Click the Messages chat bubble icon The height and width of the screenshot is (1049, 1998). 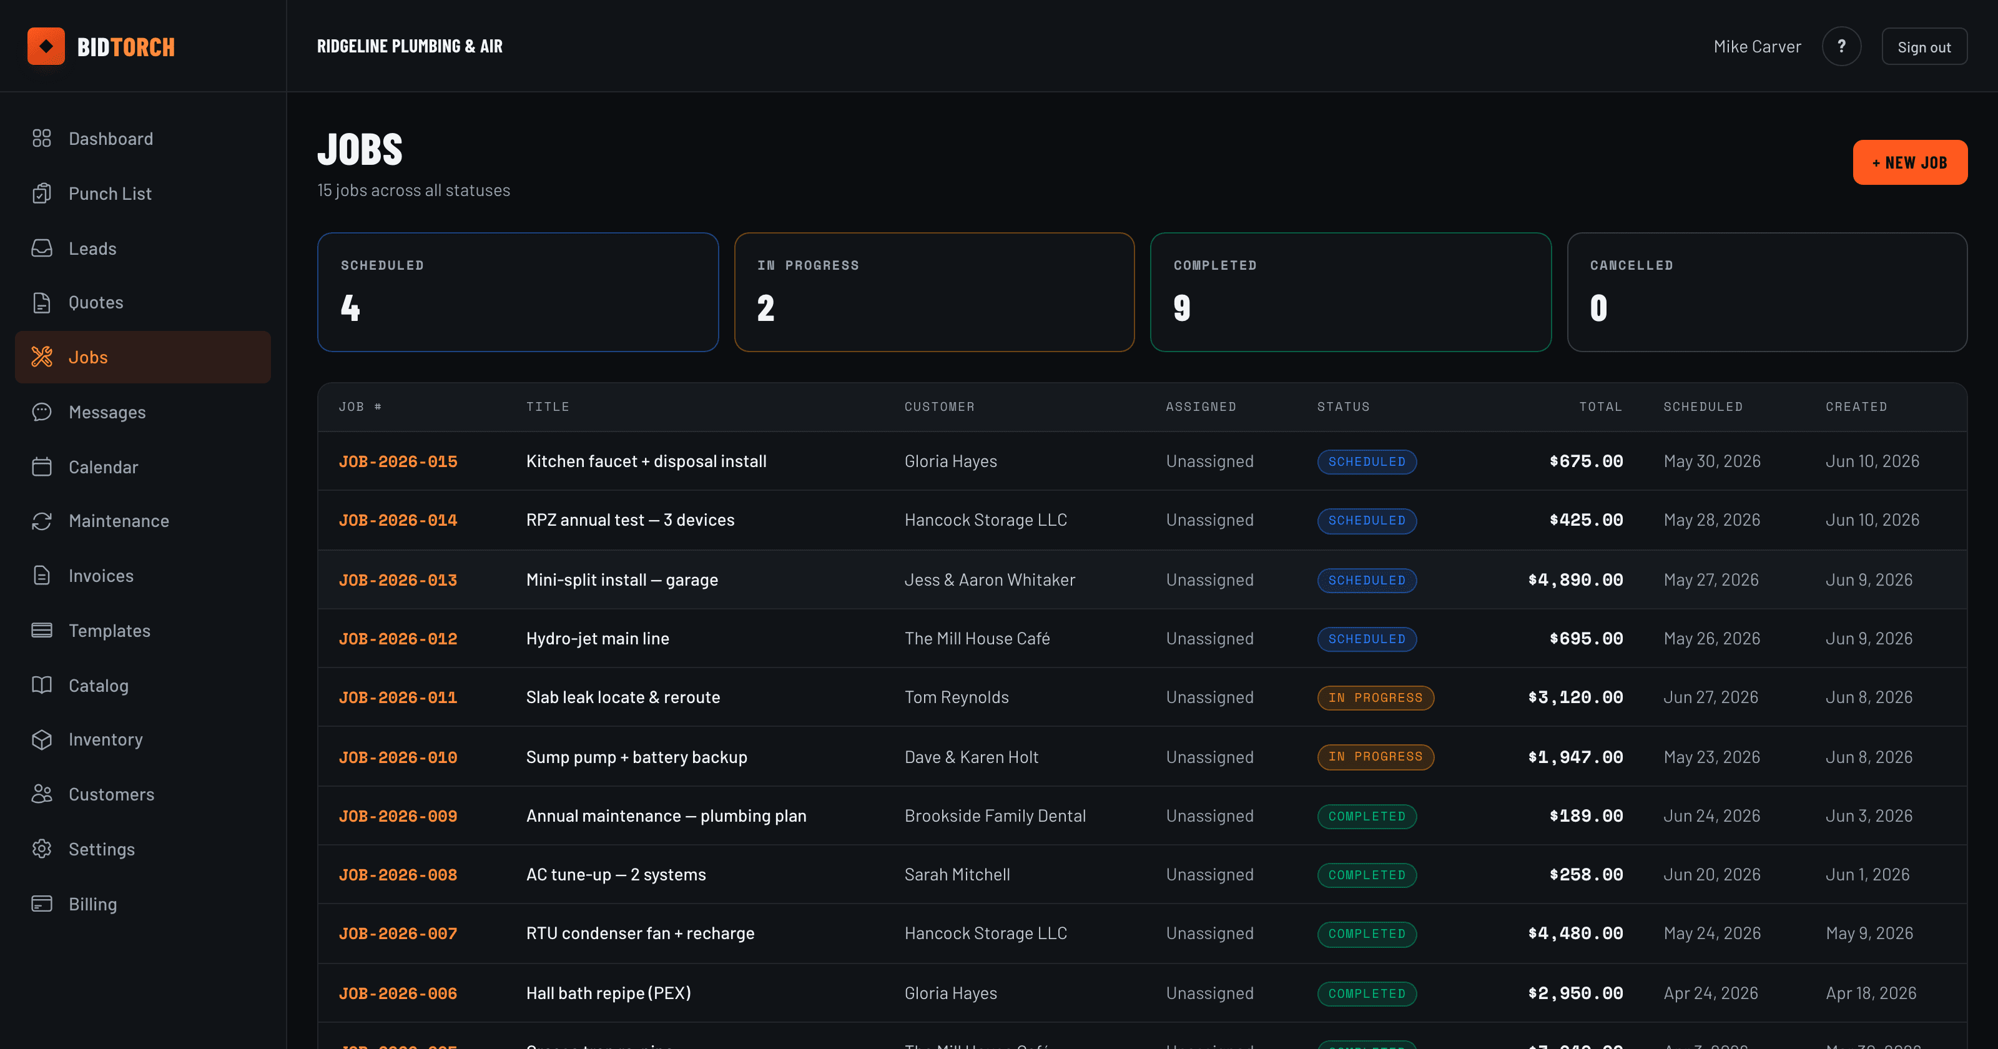click(42, 412)
